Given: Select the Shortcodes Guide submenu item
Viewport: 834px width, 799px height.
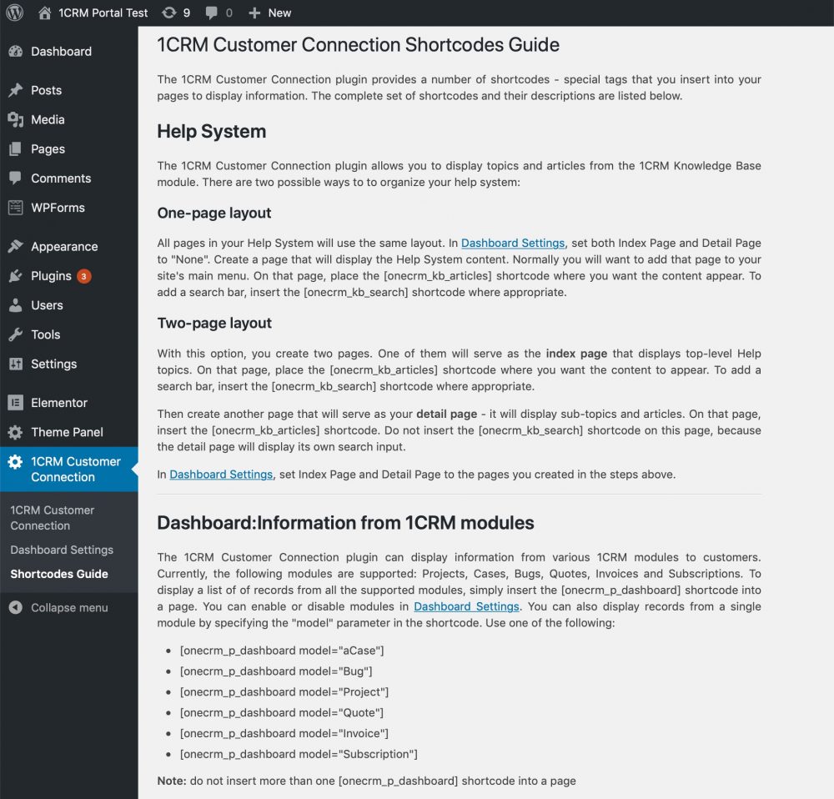Looking at the screenshot, I should coord(58,574).
